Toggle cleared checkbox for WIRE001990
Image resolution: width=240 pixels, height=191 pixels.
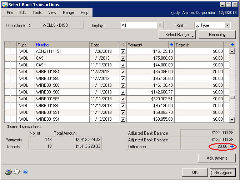click(x=123, y=106)
